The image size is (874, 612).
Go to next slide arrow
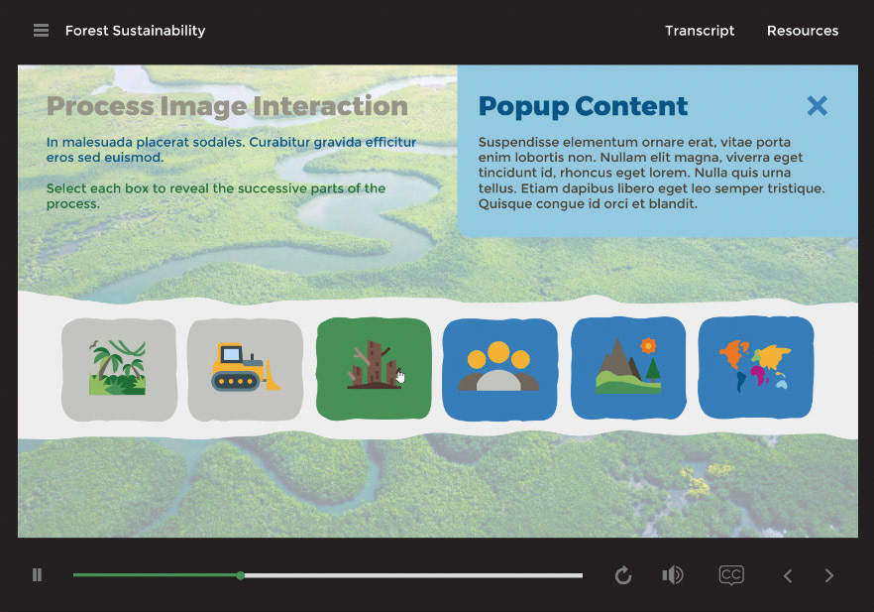829,575
